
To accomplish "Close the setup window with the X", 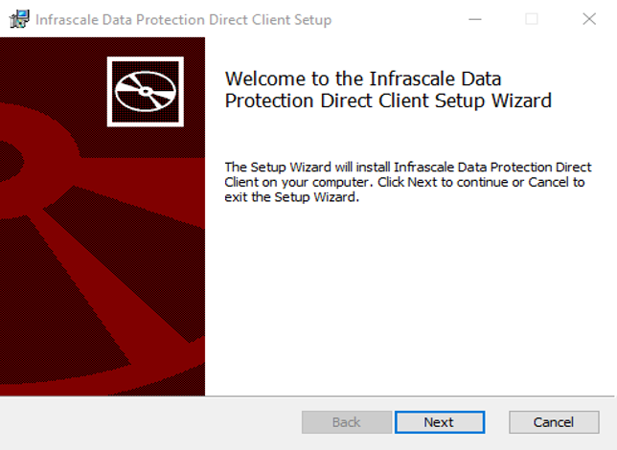I will click(x=588, y=19).
